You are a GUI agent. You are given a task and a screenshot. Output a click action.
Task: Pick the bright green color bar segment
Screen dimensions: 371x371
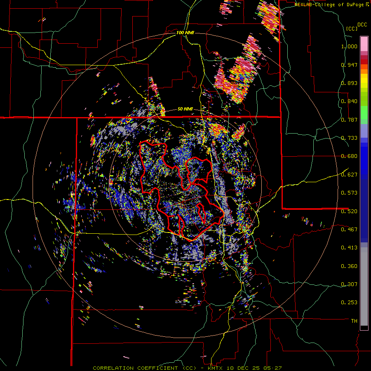pos(364,113)
